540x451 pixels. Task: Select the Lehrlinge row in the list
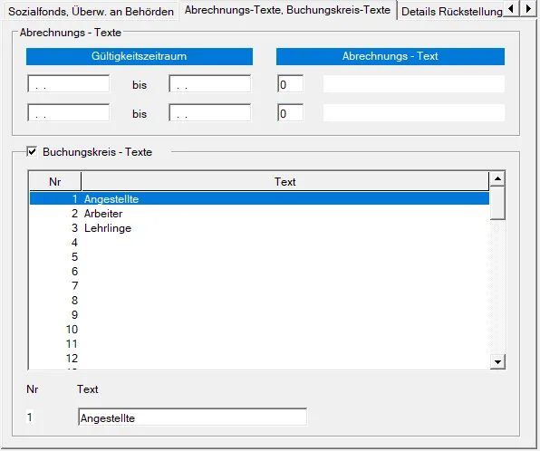[259, 228]
